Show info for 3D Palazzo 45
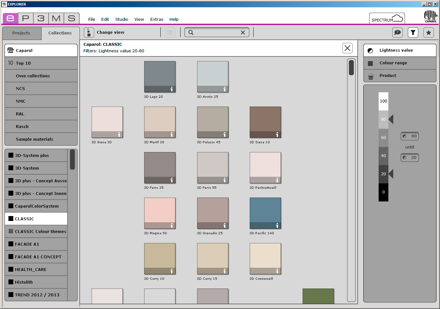 pyautogui.click(x=224, y=135)
